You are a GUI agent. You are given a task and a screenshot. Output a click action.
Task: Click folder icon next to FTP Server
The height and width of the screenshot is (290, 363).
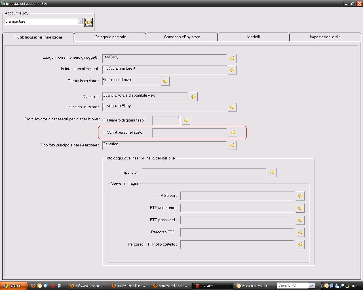[300, 196]
